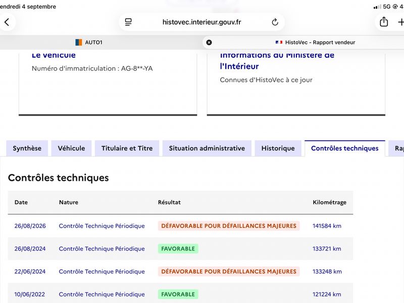Click the FAVORABLE badge for 26/08/2024
Viewport: 404px width, 303px height.
[x=178, y=248]
